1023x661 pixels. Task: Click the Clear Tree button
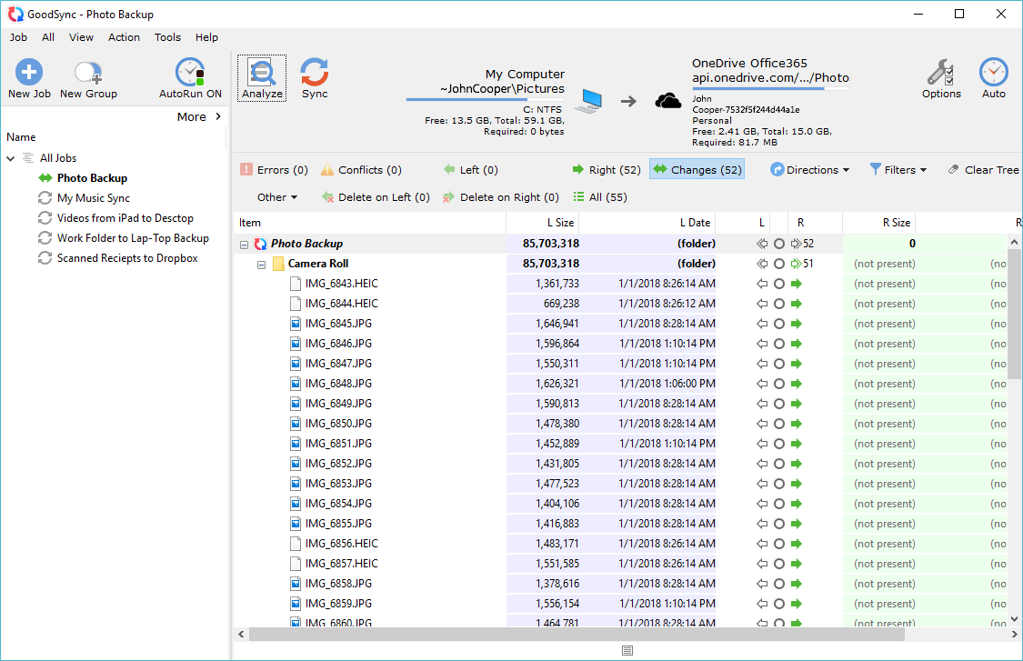tap(983, 170)
